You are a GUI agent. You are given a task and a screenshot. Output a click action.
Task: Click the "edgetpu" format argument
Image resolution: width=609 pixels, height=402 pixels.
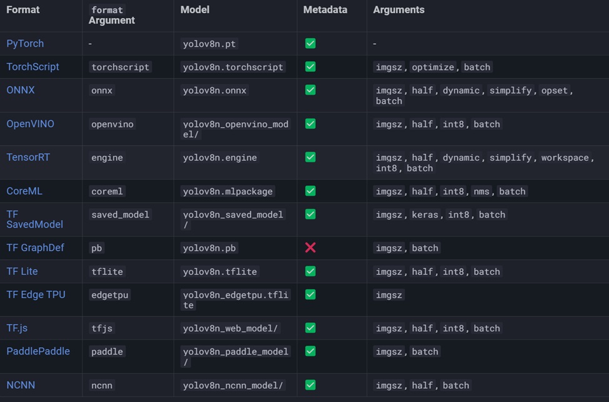point(109,295)
